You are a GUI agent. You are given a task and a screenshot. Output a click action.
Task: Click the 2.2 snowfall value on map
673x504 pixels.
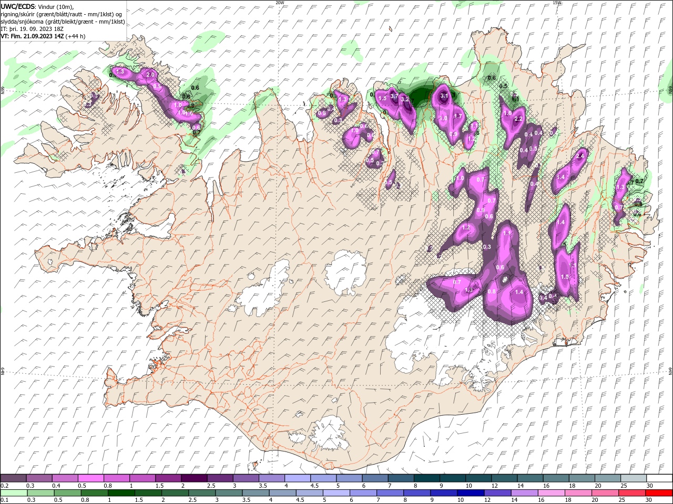(518, 119)
